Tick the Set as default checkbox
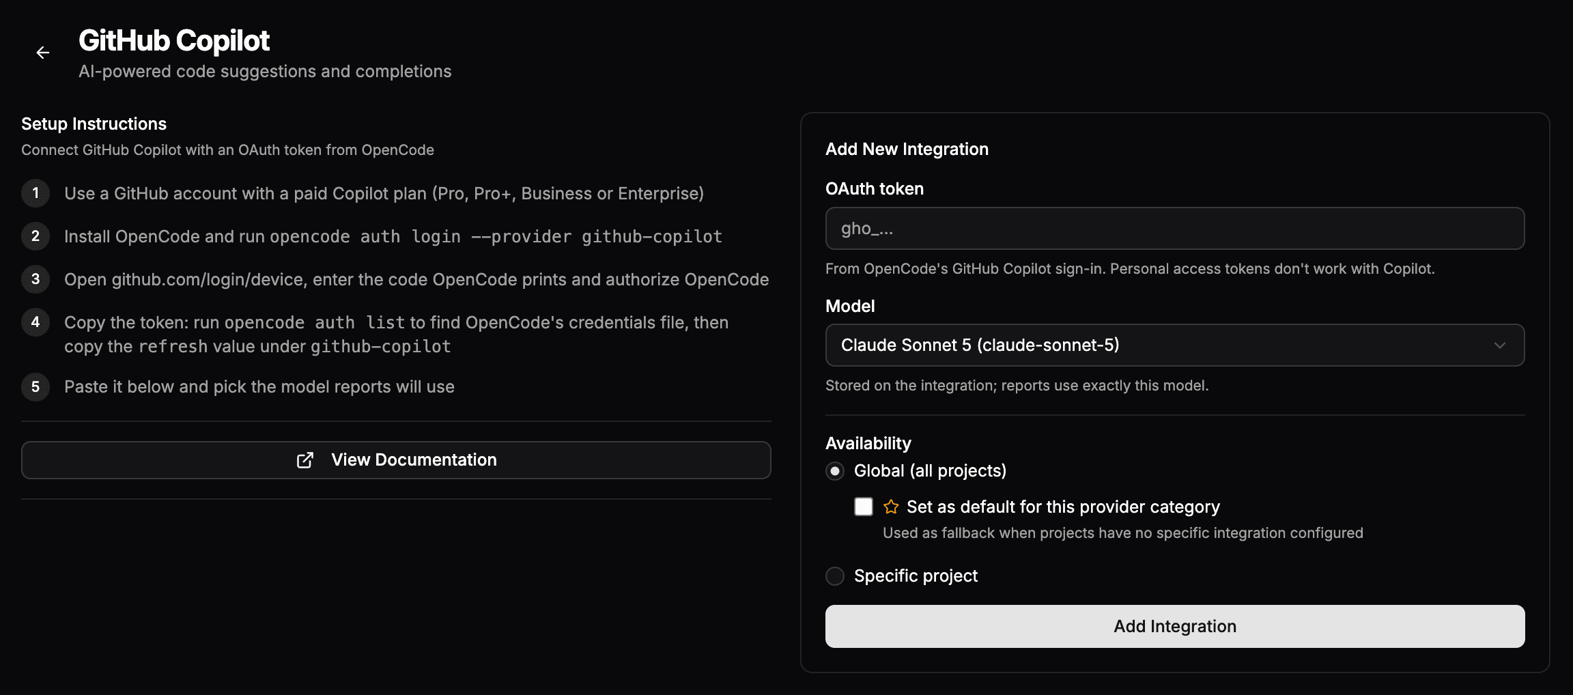The width and height of the screenshot is (1573, 695). pyautogui.click(x=864, y=507)
